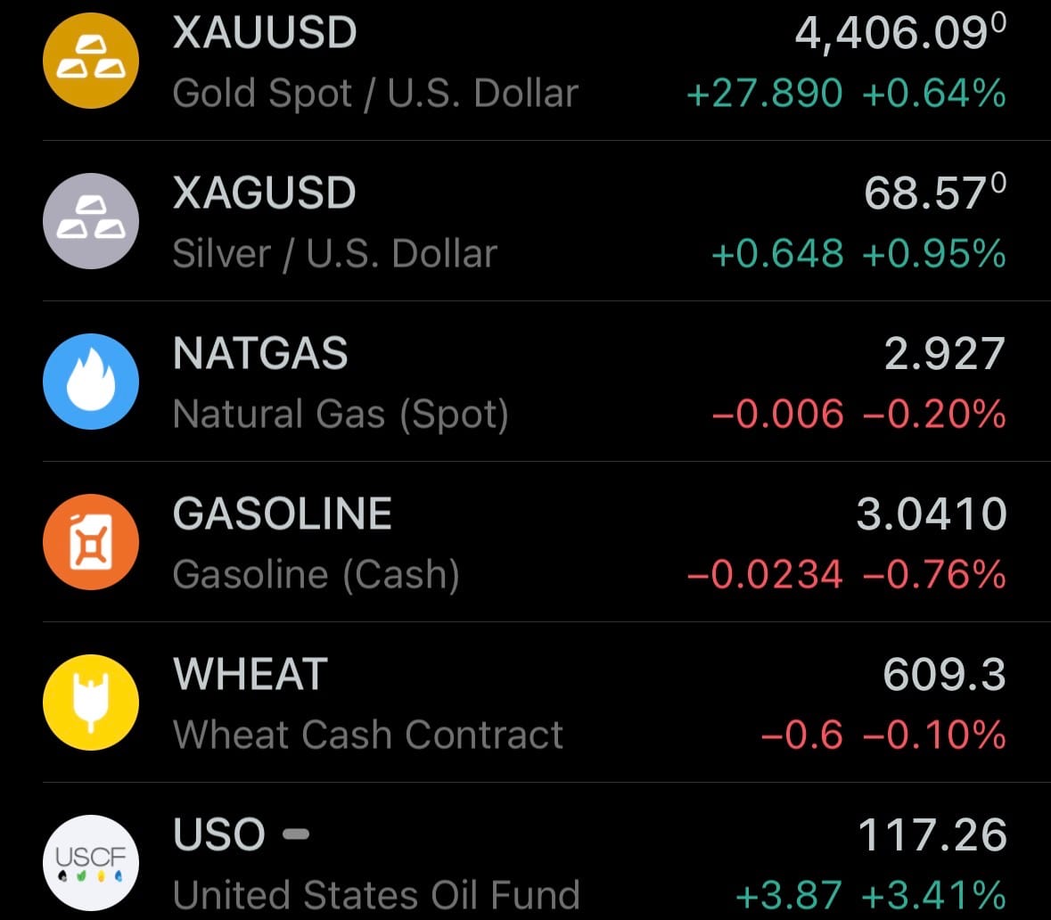
Task: Open the XAUUSD symbol name
Action: point(265,33)
